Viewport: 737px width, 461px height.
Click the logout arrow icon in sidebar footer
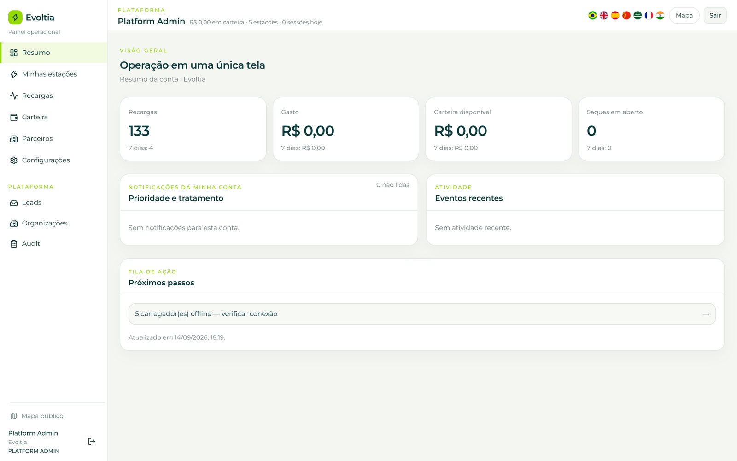92,442
